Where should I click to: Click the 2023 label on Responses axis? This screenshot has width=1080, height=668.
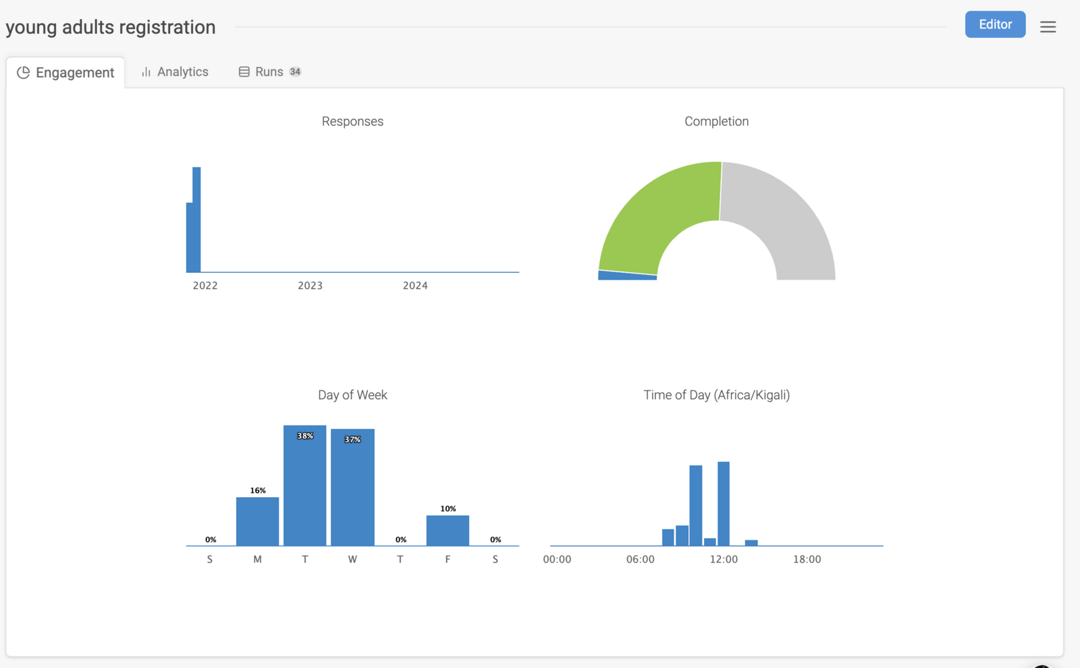coord(310,286)
